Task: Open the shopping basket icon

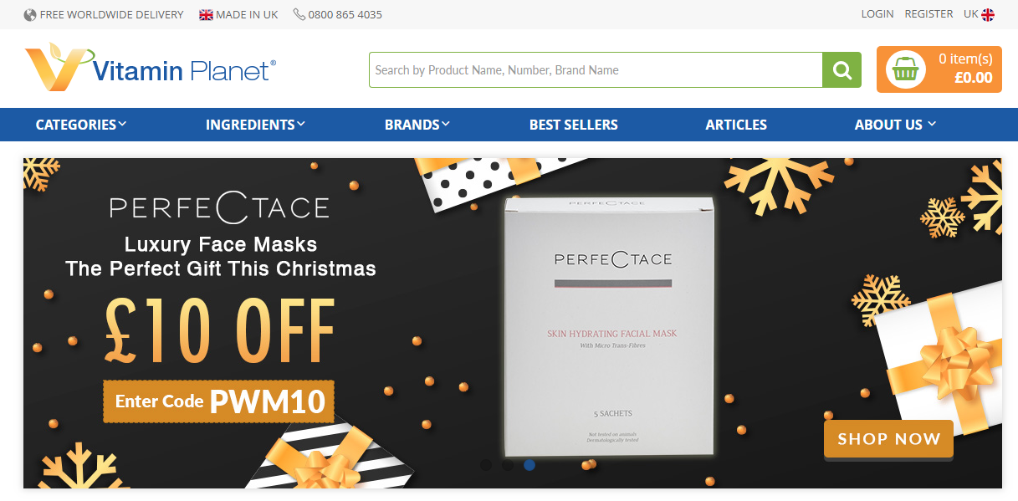Action: [x=905, y=70]
